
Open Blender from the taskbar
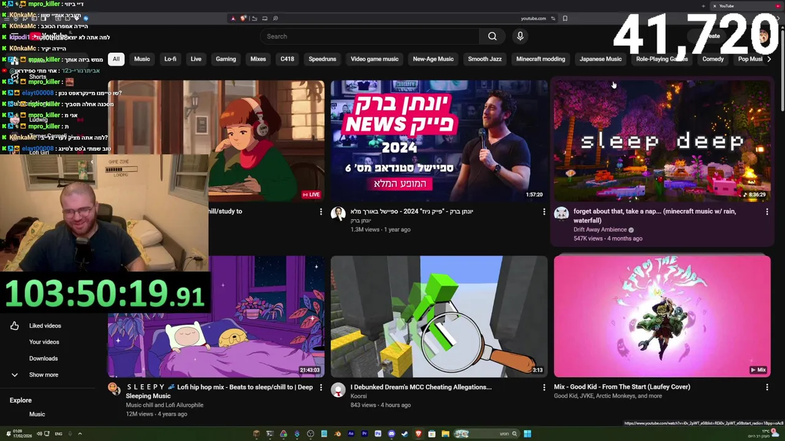(338, 434)
